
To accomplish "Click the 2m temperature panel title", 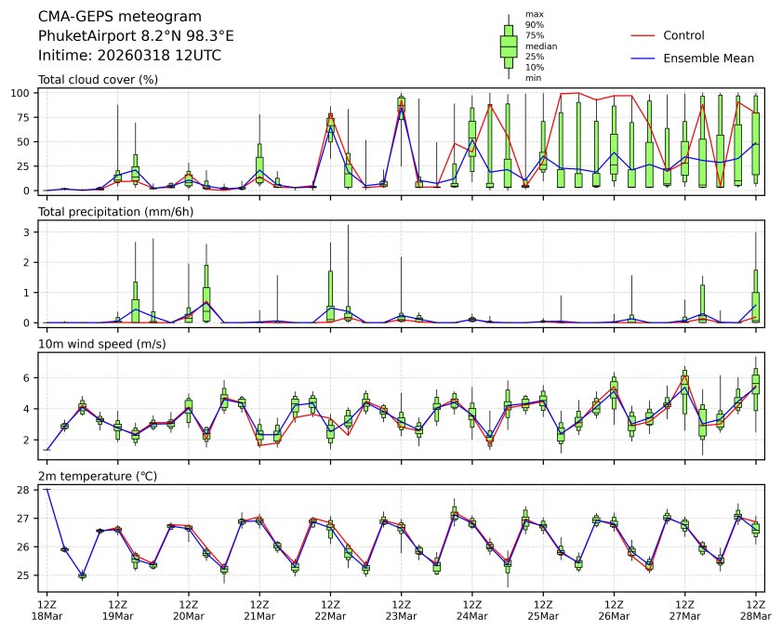I will tap(98, 477).
